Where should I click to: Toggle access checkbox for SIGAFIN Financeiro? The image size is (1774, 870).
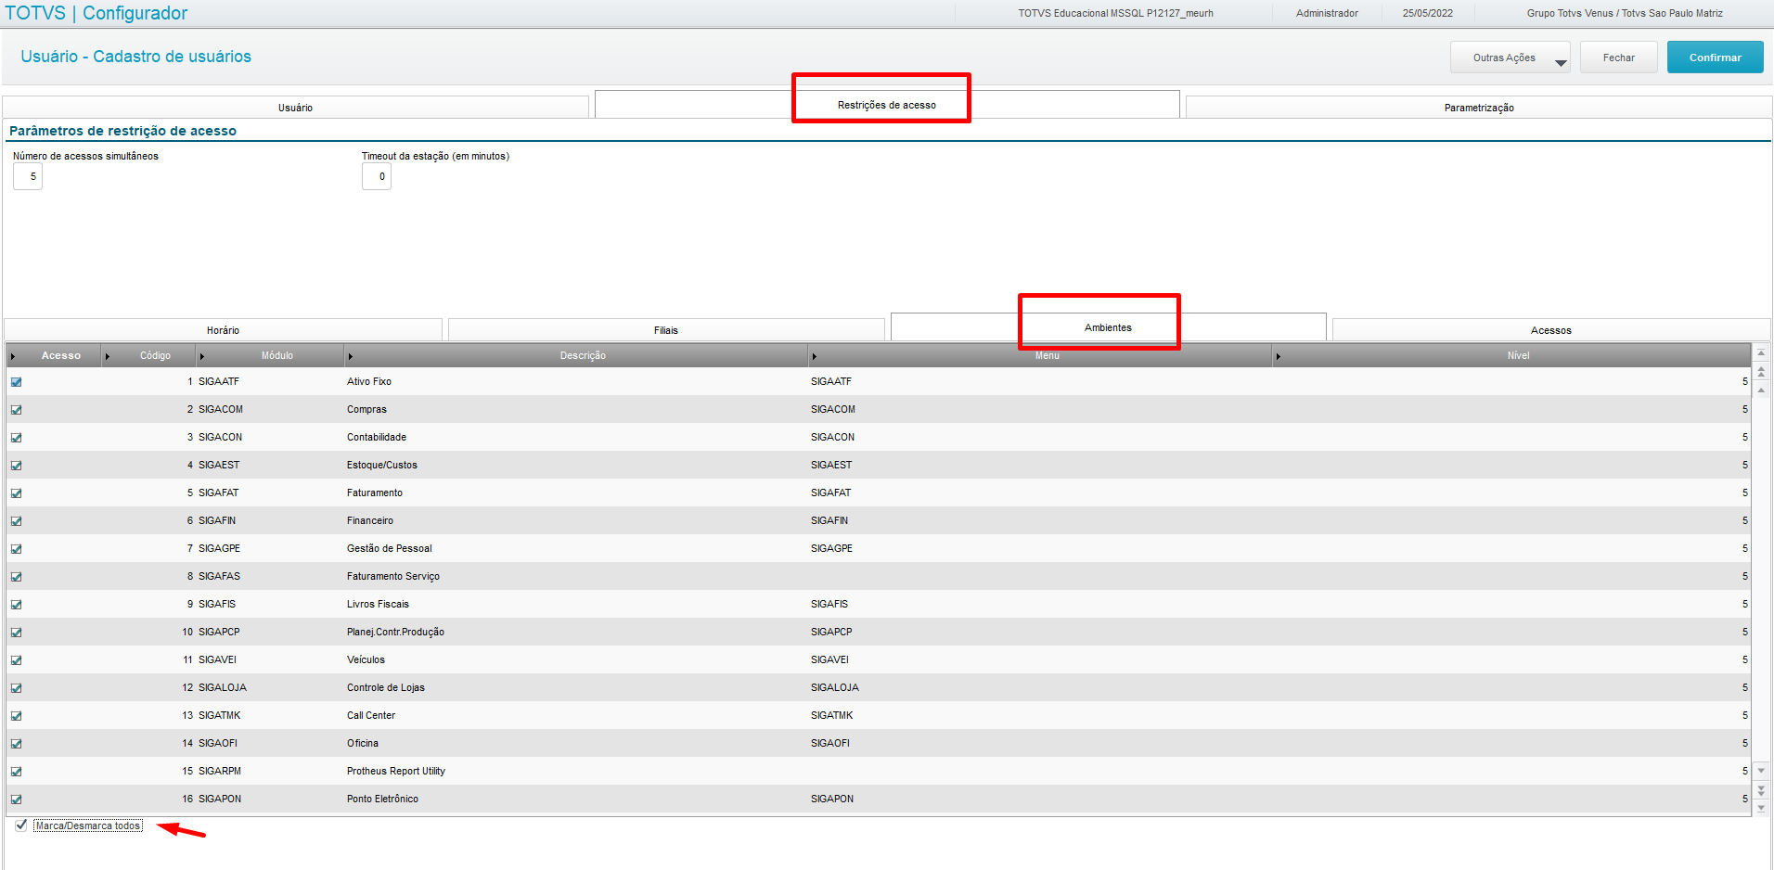click(x=16, y=521)
